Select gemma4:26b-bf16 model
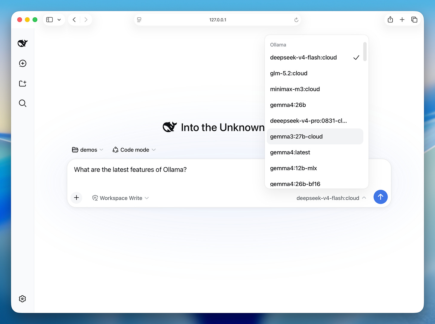This screenshot has width=435, height=324. (315, 183)
